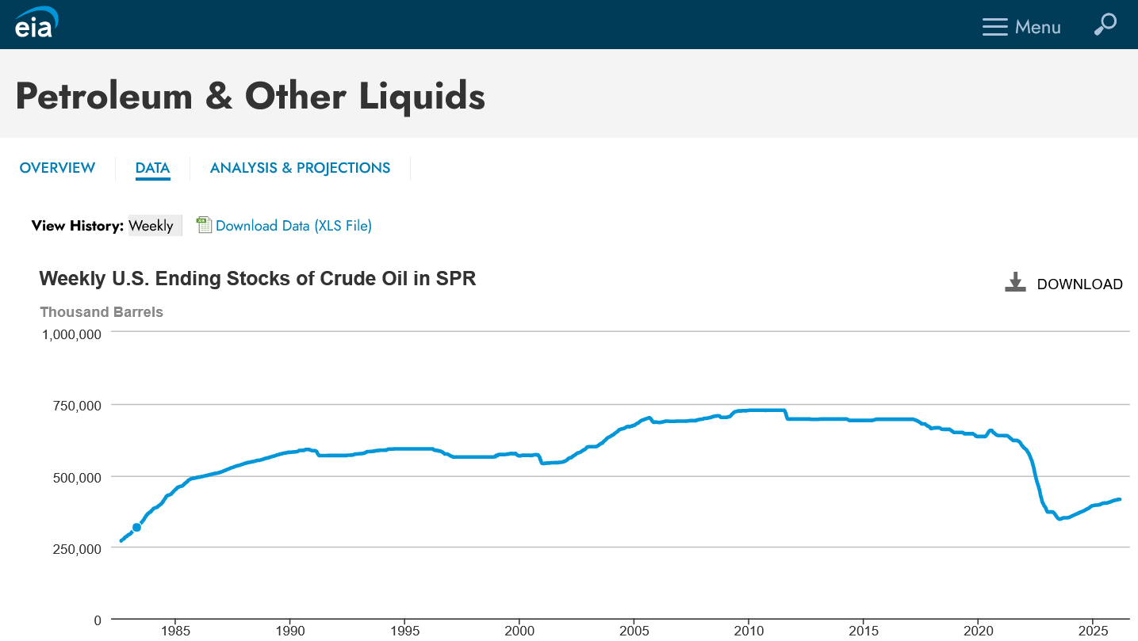Click the Menu text label
The image size is (1138, 641).
click(x=1037, y=27)
